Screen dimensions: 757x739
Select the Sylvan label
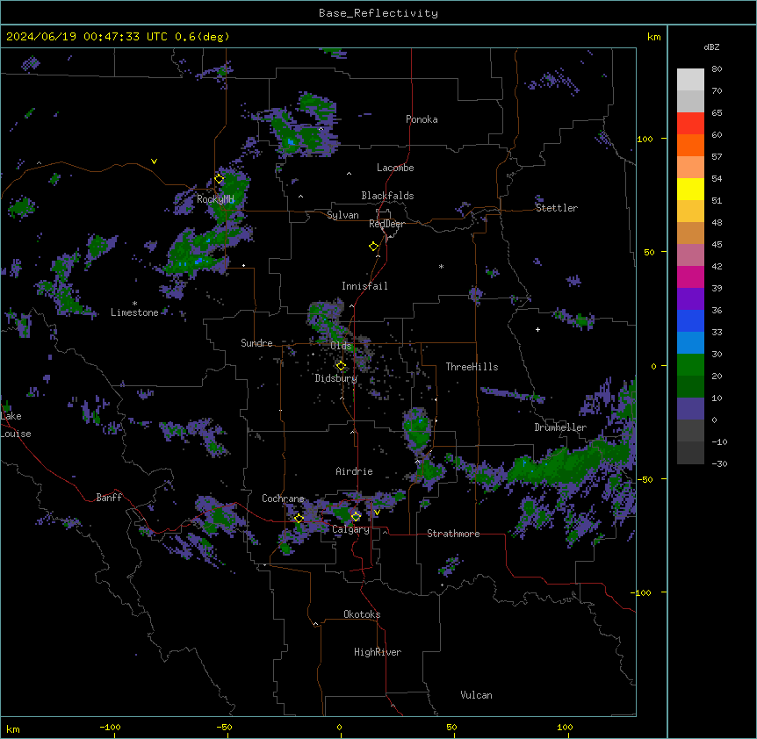pos(342,215)
